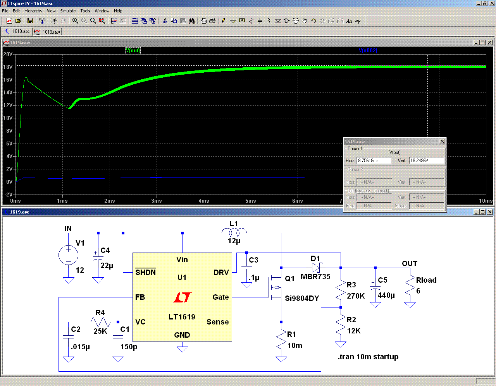The height and width of the screenshot is (386, 496).
Task: Switch to the 1619.raw tab
Action: [x=47, y=32]
